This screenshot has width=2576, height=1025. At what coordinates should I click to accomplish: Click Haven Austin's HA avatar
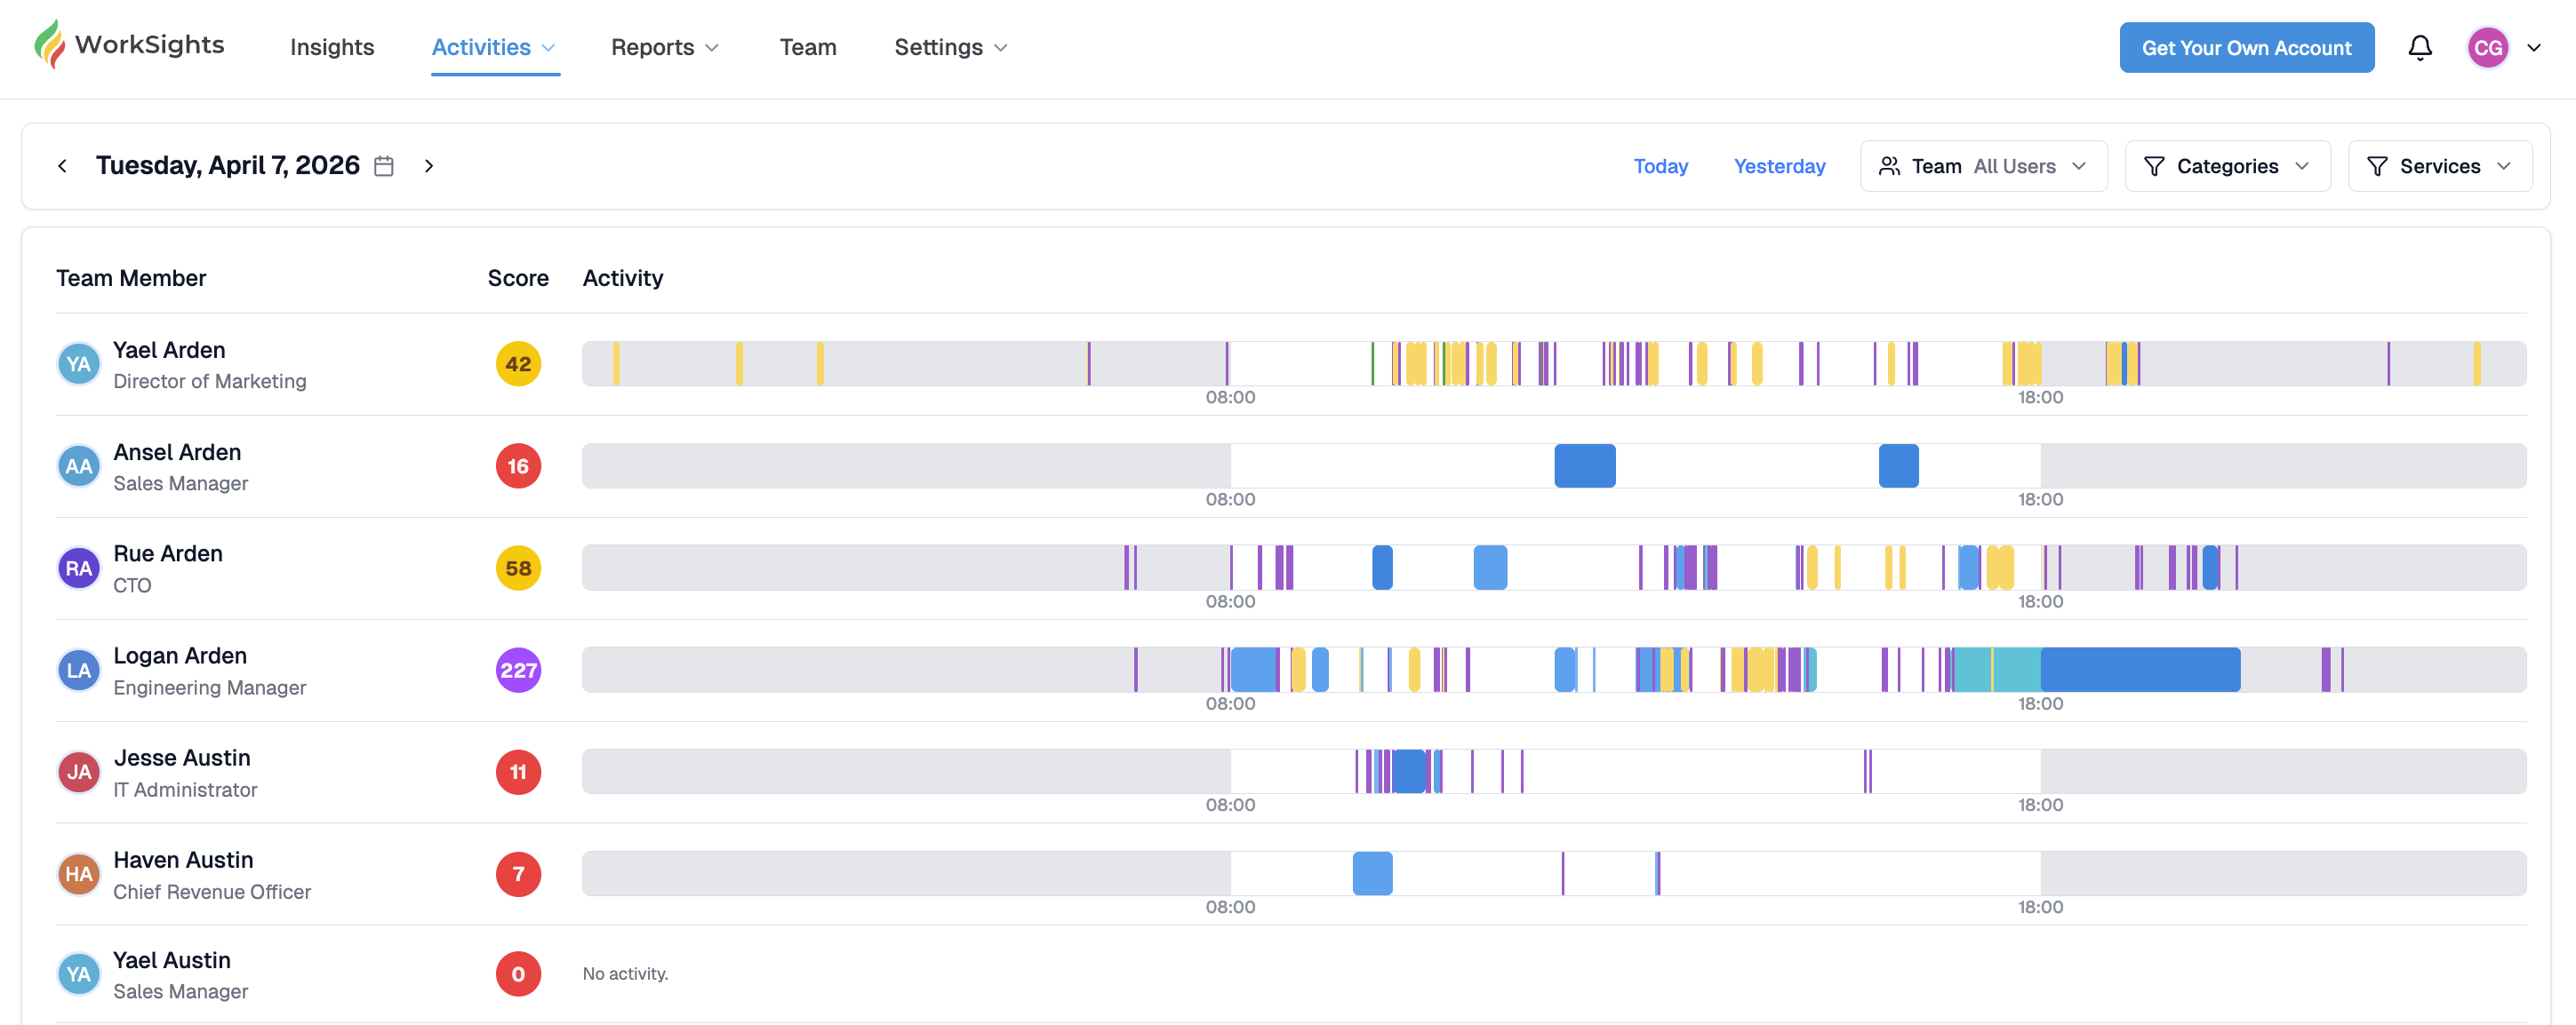pos(79,874)
